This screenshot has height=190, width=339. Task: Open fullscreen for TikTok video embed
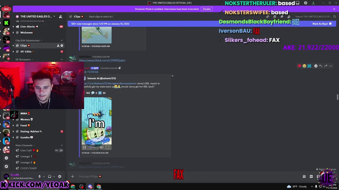[107, 148]
